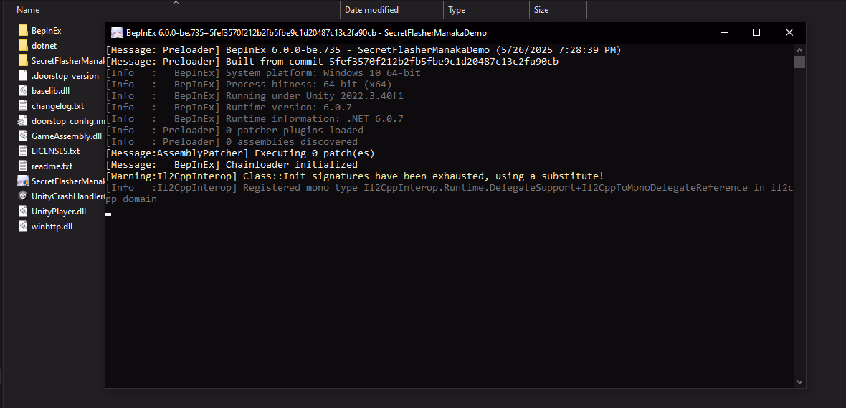Close the BepInEx console window

coord(789,33)
